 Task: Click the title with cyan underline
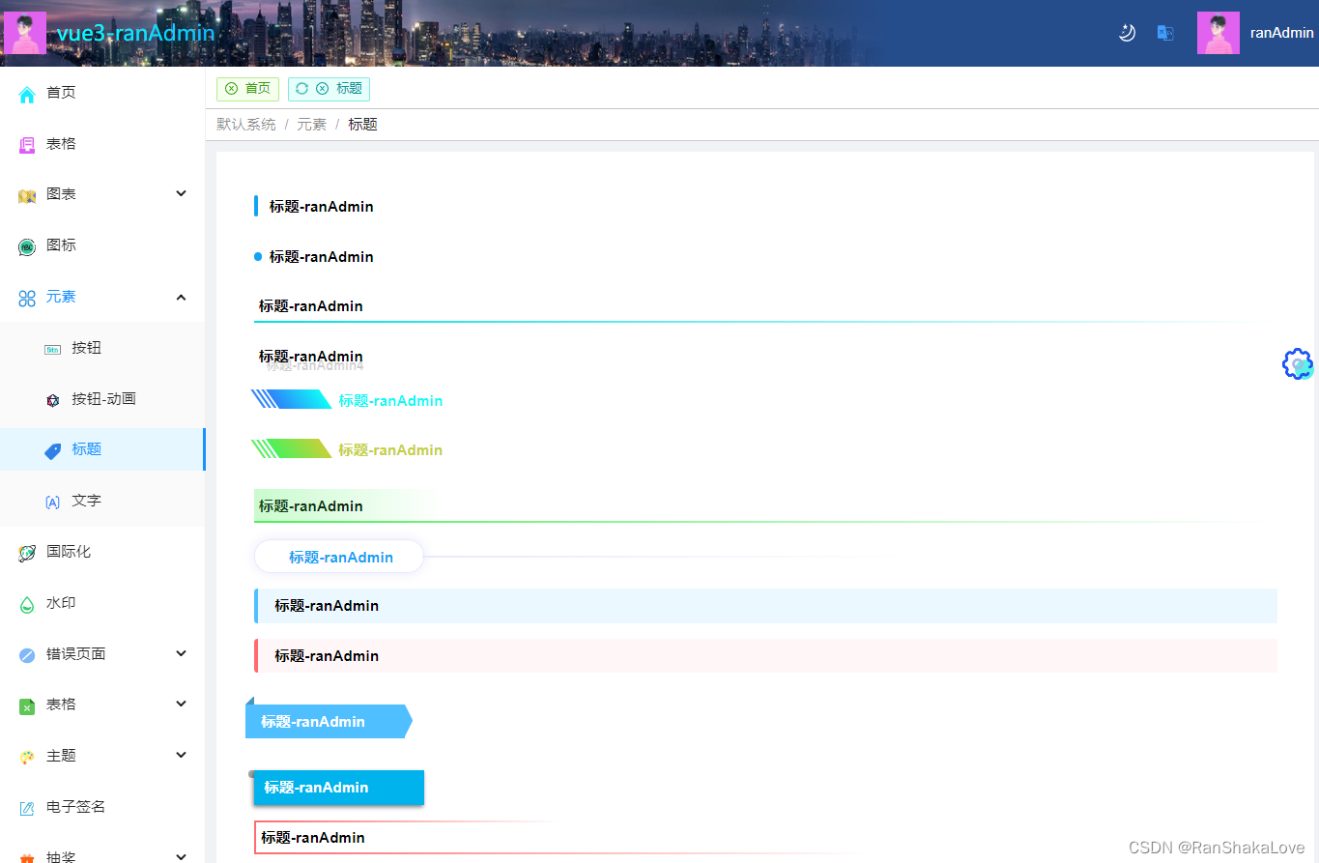tap(310, 306)
